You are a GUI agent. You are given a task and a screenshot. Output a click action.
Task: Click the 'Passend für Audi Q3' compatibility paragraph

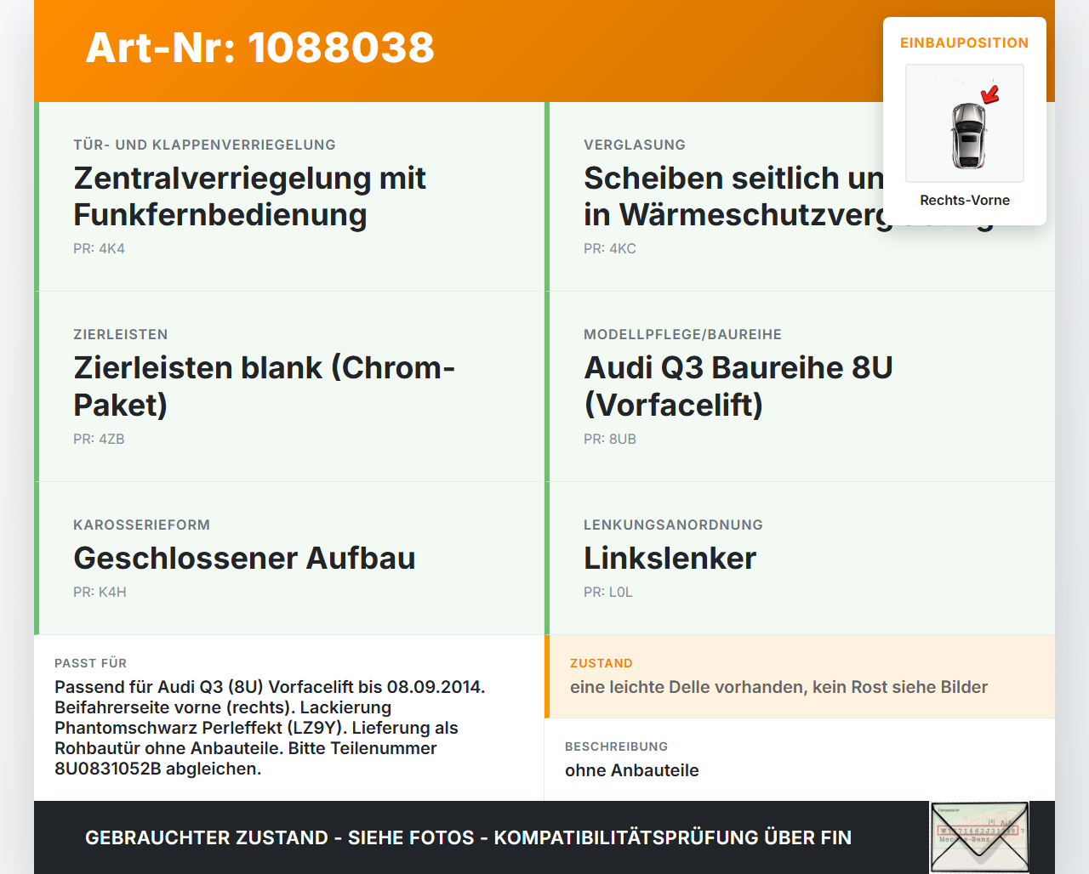270,728
